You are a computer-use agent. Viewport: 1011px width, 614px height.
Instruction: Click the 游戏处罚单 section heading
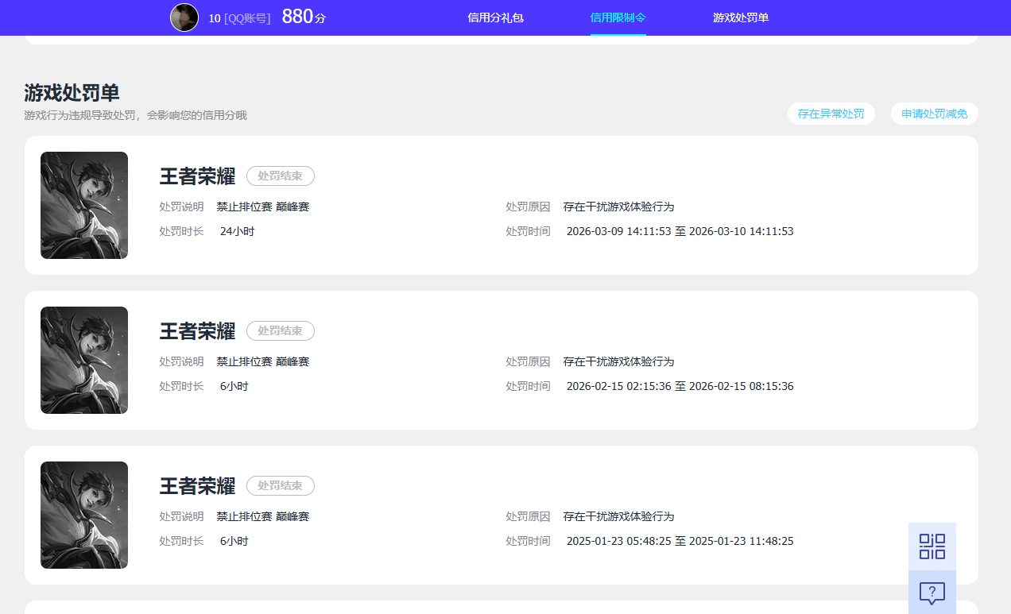(x=72, y=93)
